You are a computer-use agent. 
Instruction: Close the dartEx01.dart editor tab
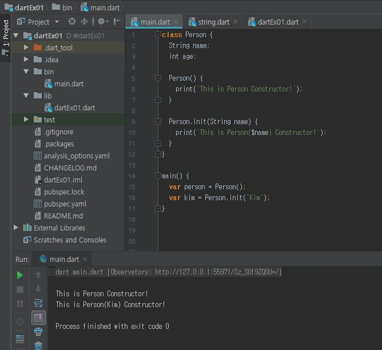pyautogui.click(x=305, y=22)
